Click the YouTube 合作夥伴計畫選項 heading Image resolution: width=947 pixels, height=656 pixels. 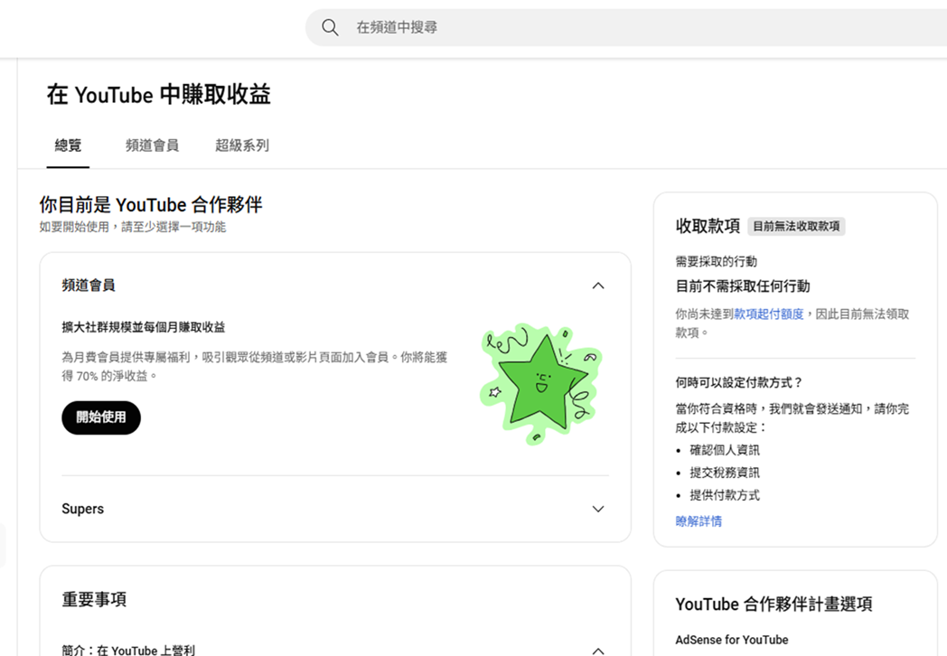774,604
